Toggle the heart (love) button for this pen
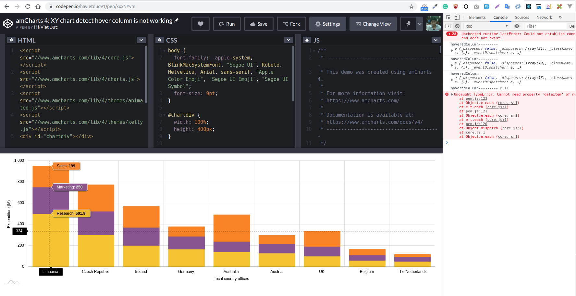The height and width of the screenshot is (296, 576). pos(200,23)
